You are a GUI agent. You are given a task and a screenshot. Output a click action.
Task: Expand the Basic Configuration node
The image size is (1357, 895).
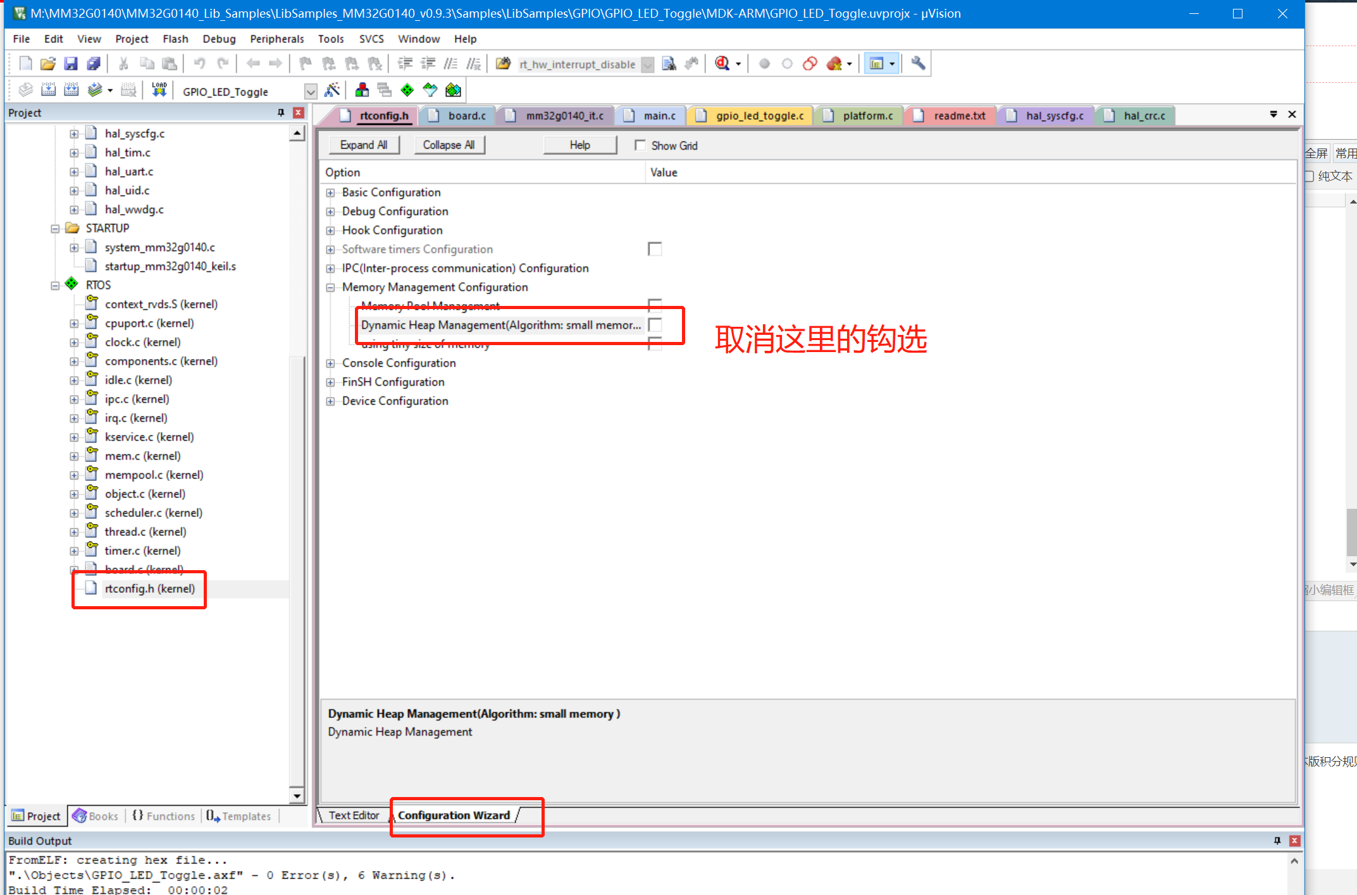pyautogui.click(x=330, y=193)
